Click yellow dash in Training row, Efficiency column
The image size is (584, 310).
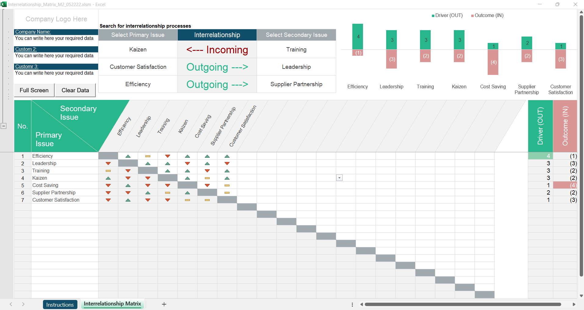pyautogui.click(x=108, y=171)
